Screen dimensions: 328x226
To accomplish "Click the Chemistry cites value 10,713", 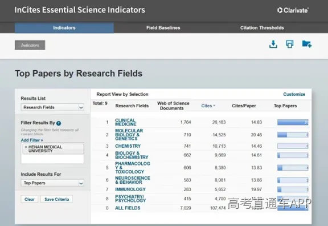I will 219,146.
